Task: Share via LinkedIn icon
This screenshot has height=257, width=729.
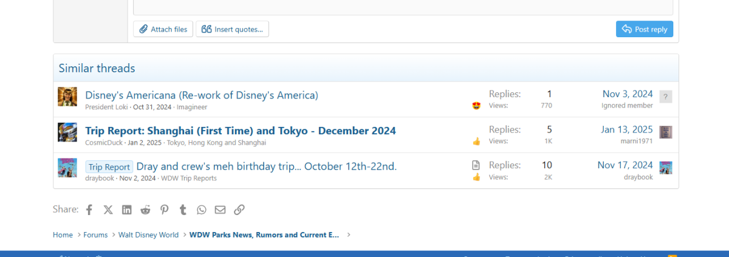Action: pyautogui.click(x=126, y=210)
